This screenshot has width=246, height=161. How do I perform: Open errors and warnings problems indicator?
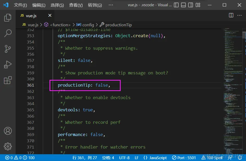(x=20, y=158)
